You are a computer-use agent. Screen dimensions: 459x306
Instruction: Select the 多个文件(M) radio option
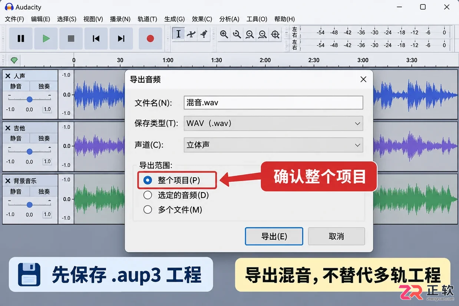tap(148, 210)
